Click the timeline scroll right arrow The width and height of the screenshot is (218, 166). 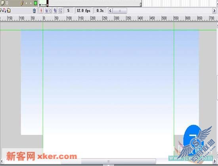(x=214, y=11)
